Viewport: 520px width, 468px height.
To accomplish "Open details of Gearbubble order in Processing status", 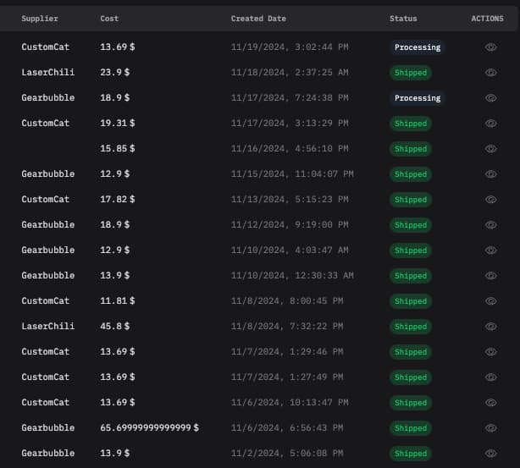I will pyautogui.click(x=490, y=98).
